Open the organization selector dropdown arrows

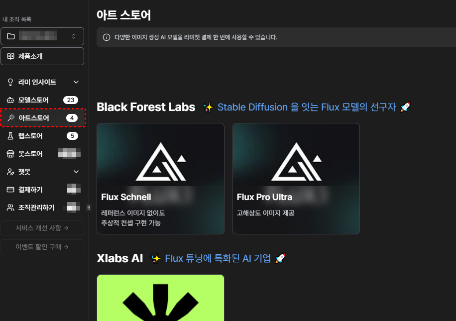tap(74, 36)
